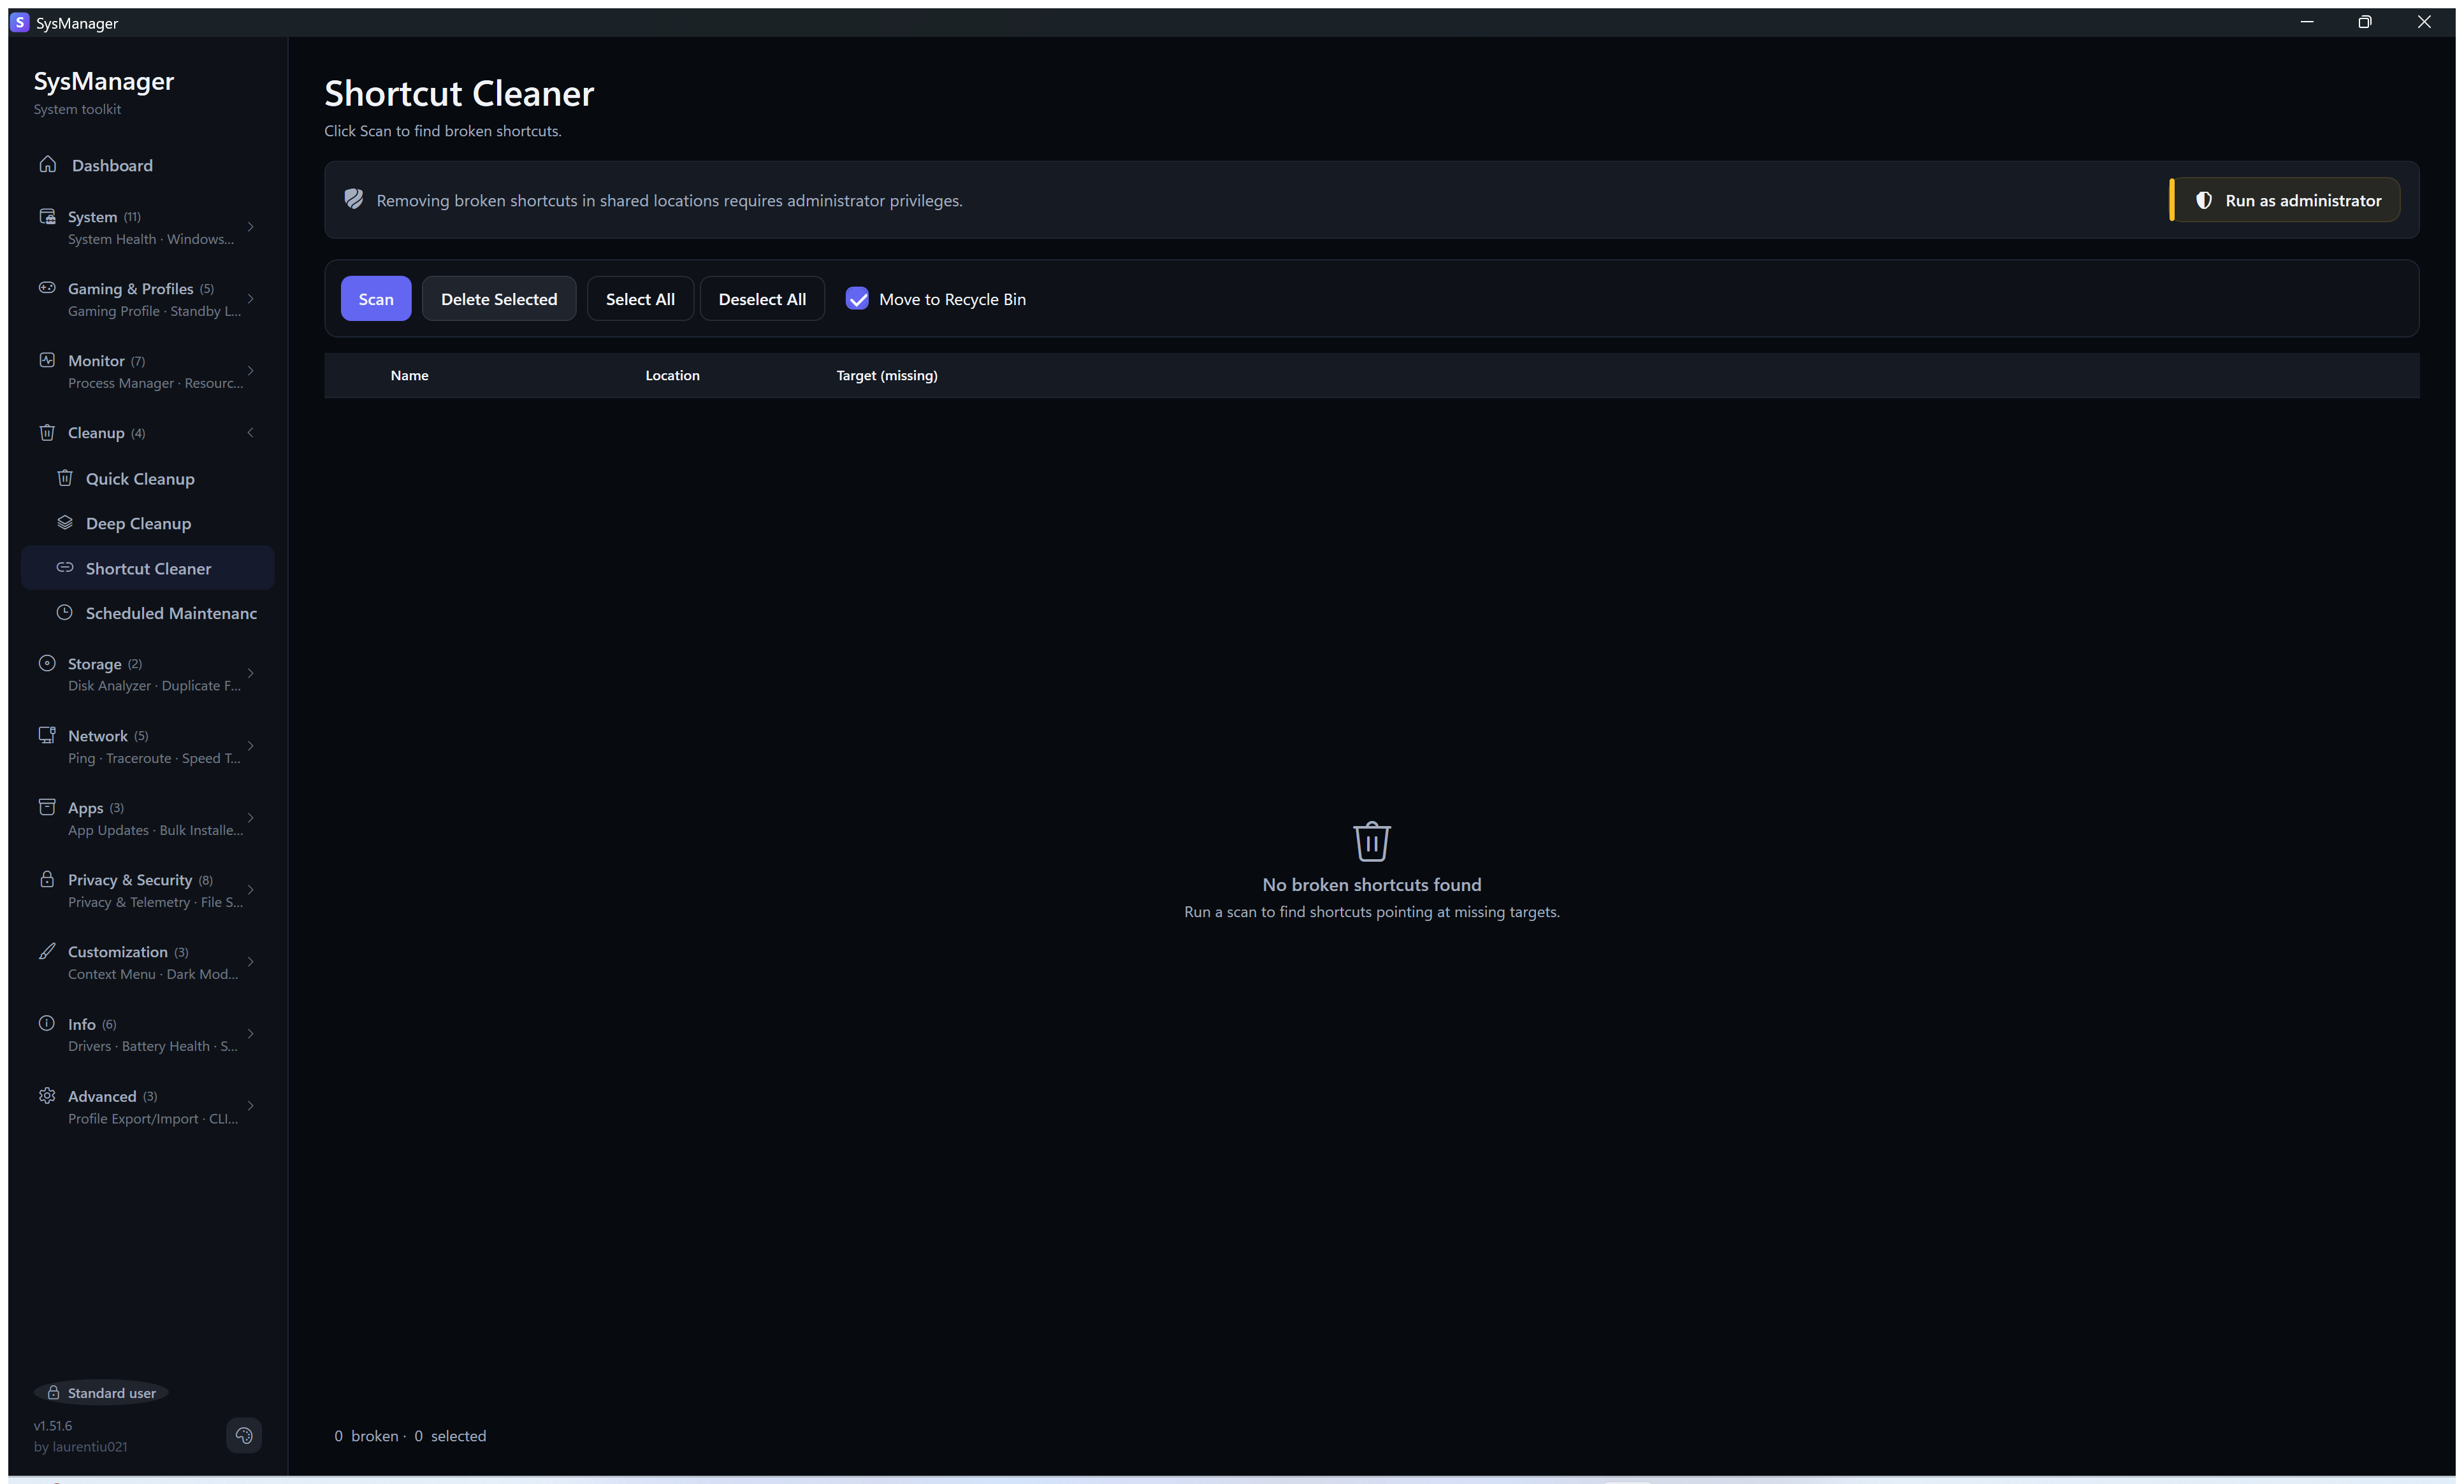Open the Dashboard page

[x=147, y=165]
